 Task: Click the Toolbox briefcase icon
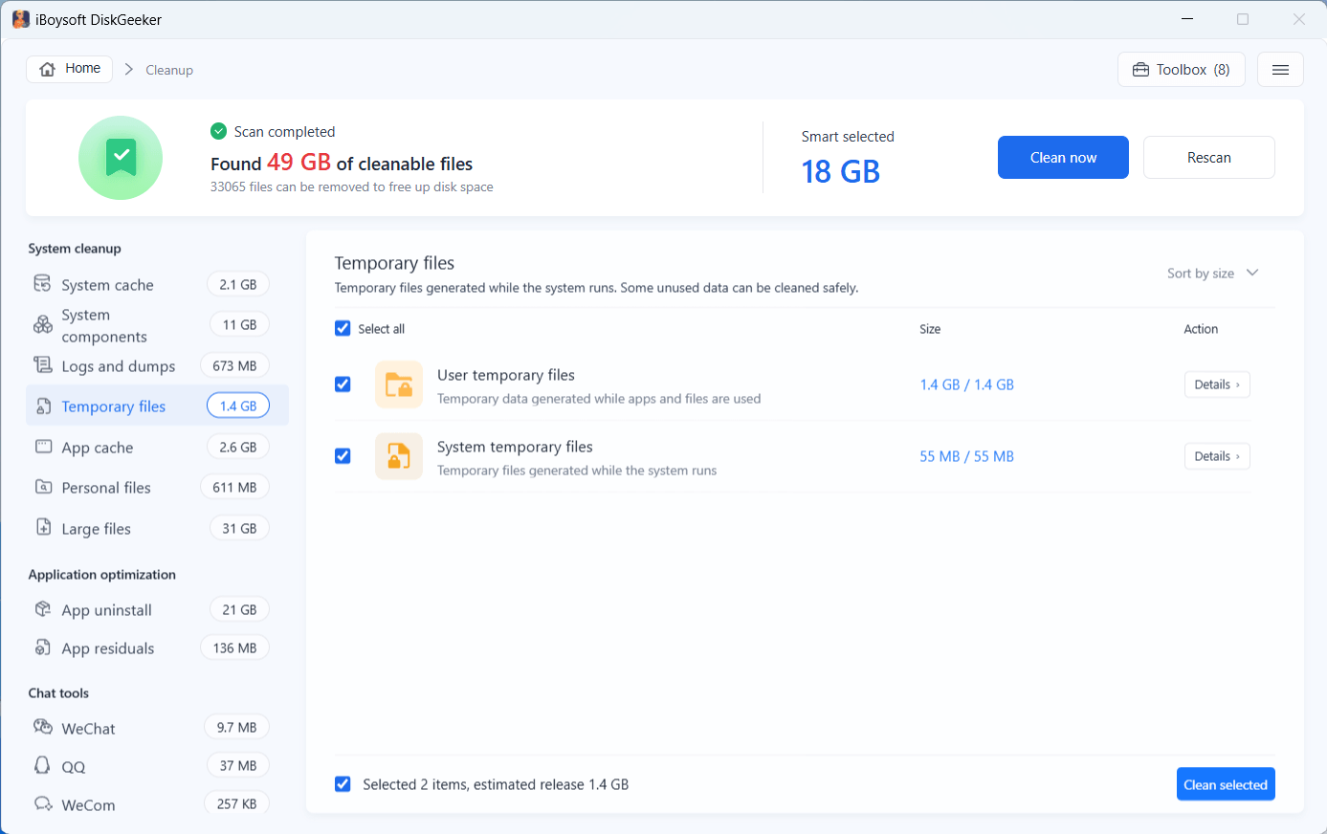pyautogui.click(x=1140, y=70)
